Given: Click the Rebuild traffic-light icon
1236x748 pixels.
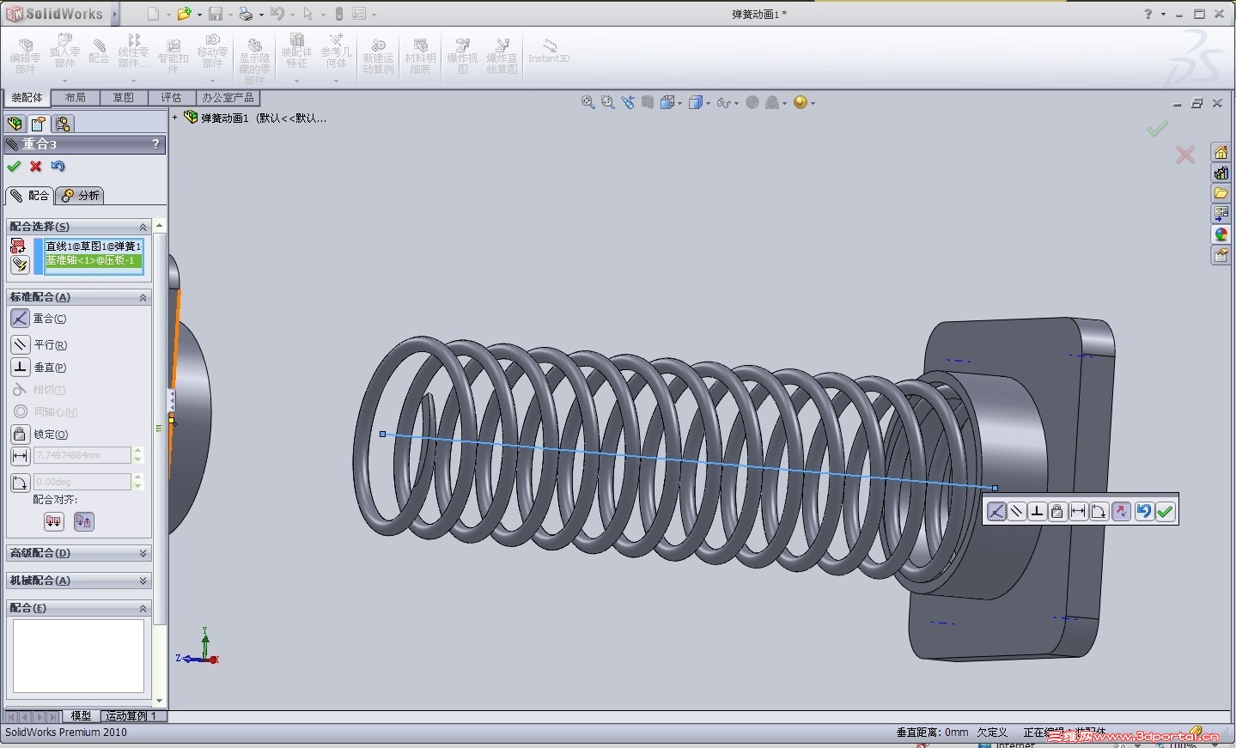Looking at the screenshot, I should (339, 14).
